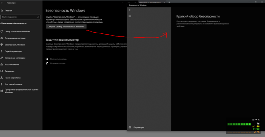Click the Защитите ваш компьютер heading
The image size is (265, 137).
point(62,40)
